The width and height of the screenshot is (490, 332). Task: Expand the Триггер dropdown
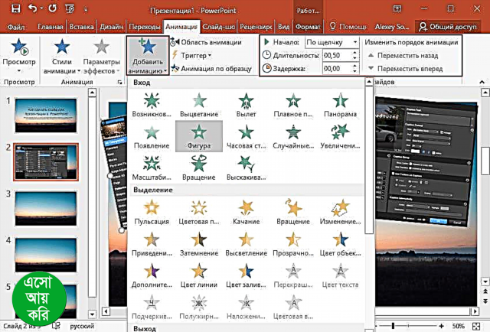pos(194,55)
